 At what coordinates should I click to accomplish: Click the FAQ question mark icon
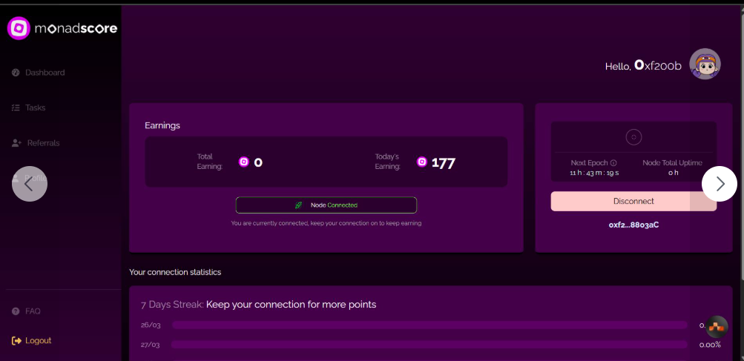click(x=16, y=311)
